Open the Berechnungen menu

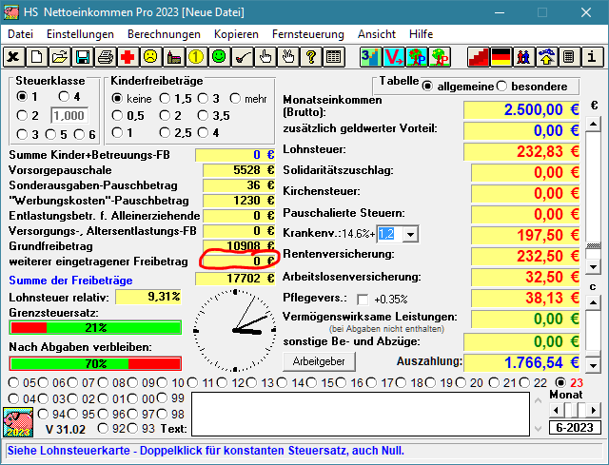[x=164, y=33]
